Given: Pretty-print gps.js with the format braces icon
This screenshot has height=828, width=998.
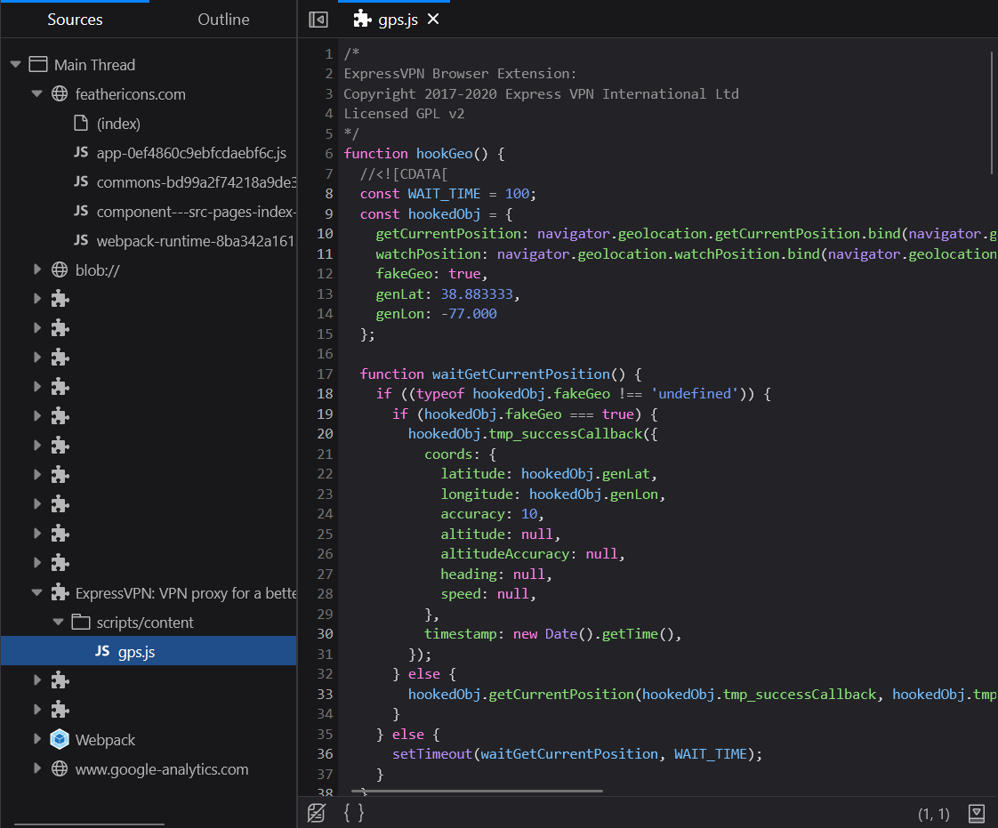Looking at the screenshot, I should [354, 812].
